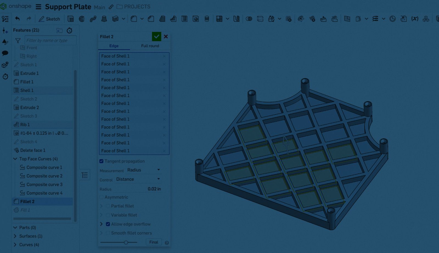Select the Revolve tool icon
Viewport: 439px width, 253px height.
pos(82,19)
